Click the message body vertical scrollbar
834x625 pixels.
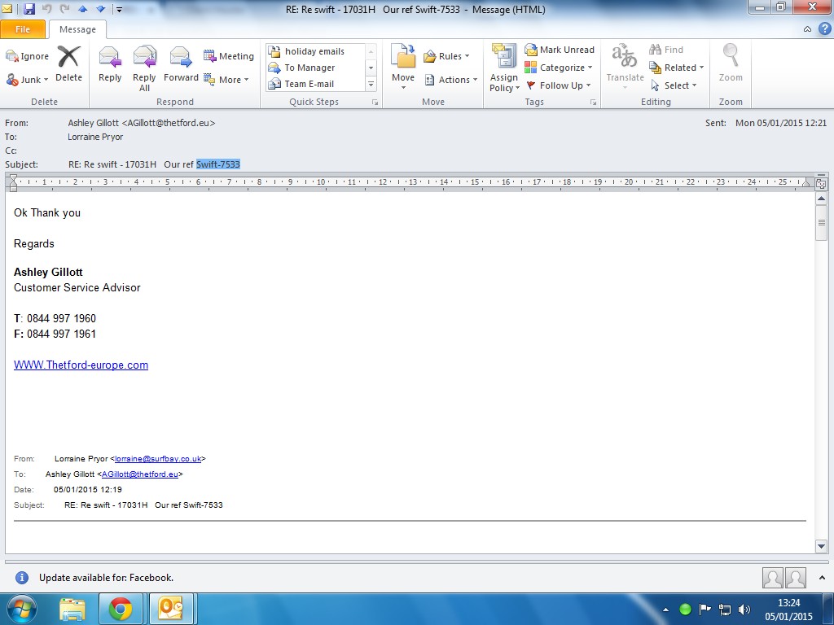coord(821,366)
